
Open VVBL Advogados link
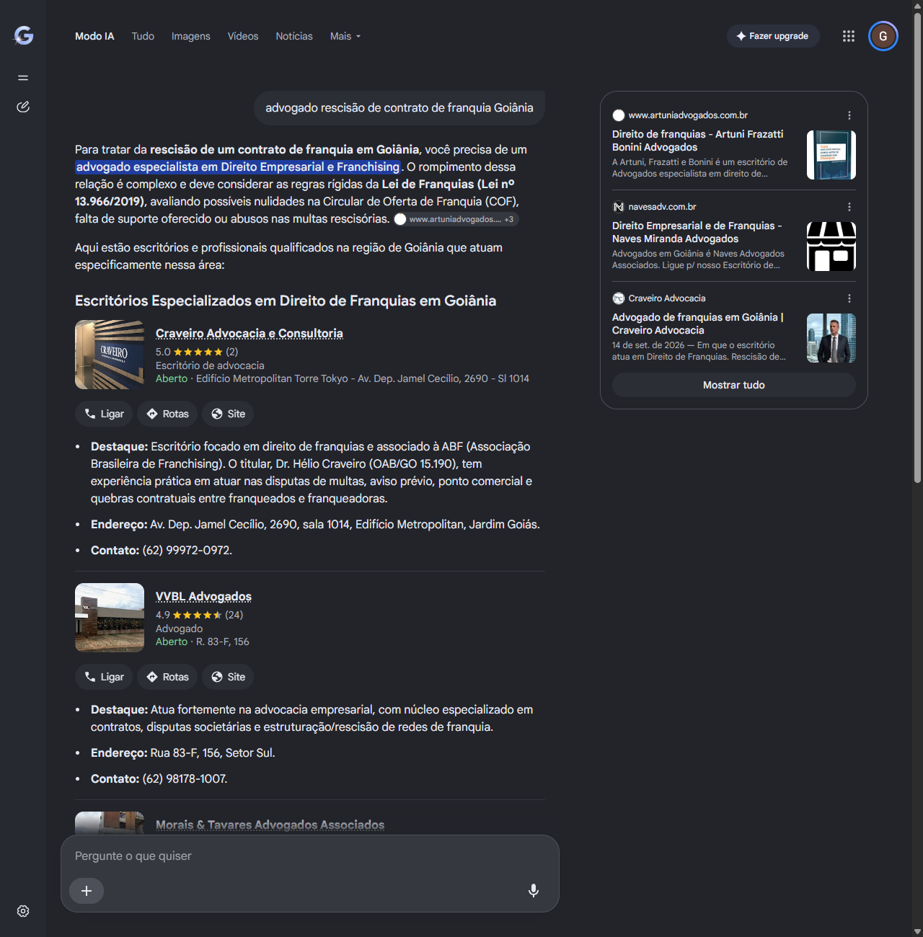click(x=203, y=596)
